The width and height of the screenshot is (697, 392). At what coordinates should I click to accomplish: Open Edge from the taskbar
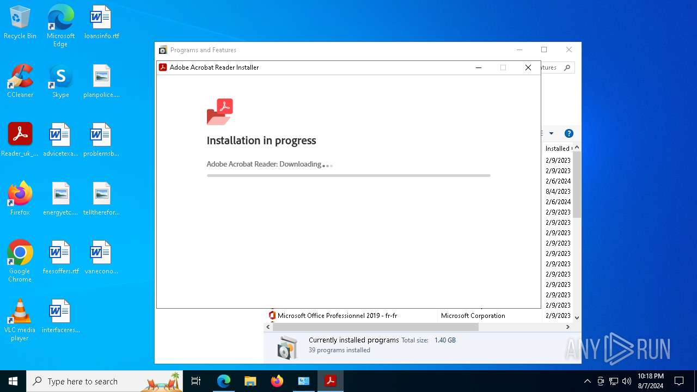(x=224, y=381)
